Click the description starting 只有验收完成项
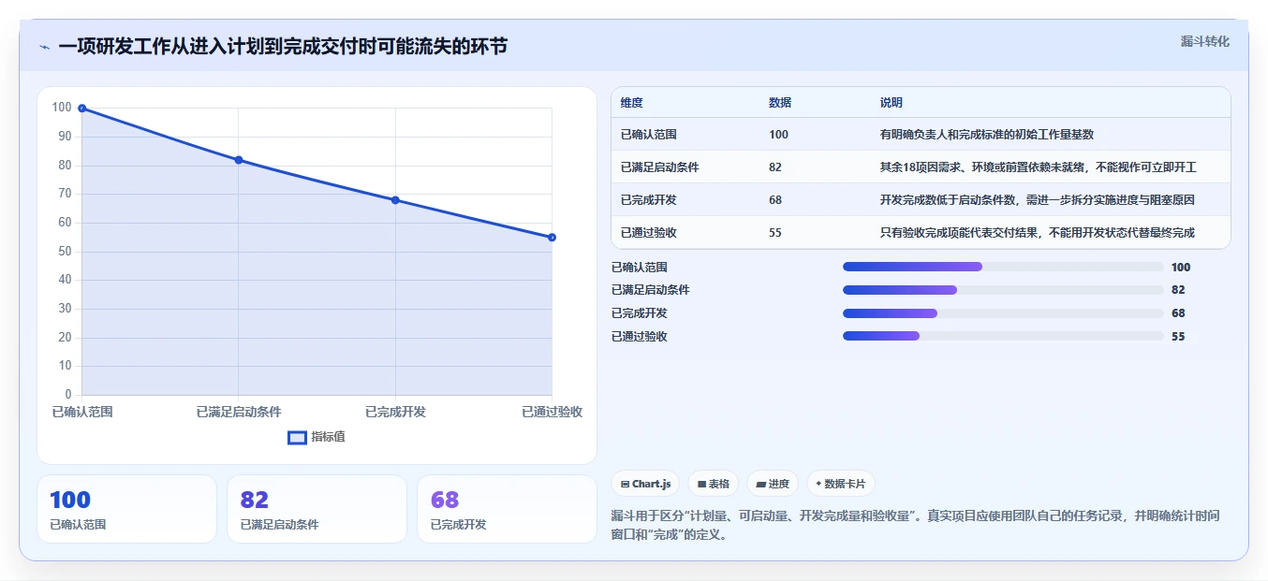Screen dimensions: 1268x581 1037,233
